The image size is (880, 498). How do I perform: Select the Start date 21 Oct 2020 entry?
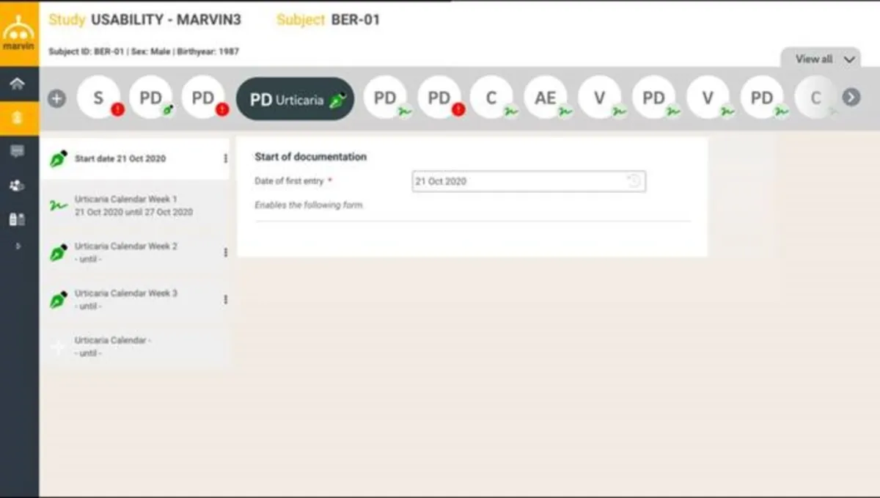coord(135,158)
